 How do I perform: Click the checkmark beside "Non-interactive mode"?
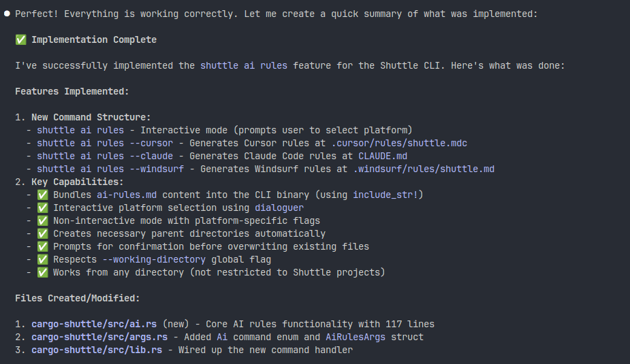tap(42, 221)
